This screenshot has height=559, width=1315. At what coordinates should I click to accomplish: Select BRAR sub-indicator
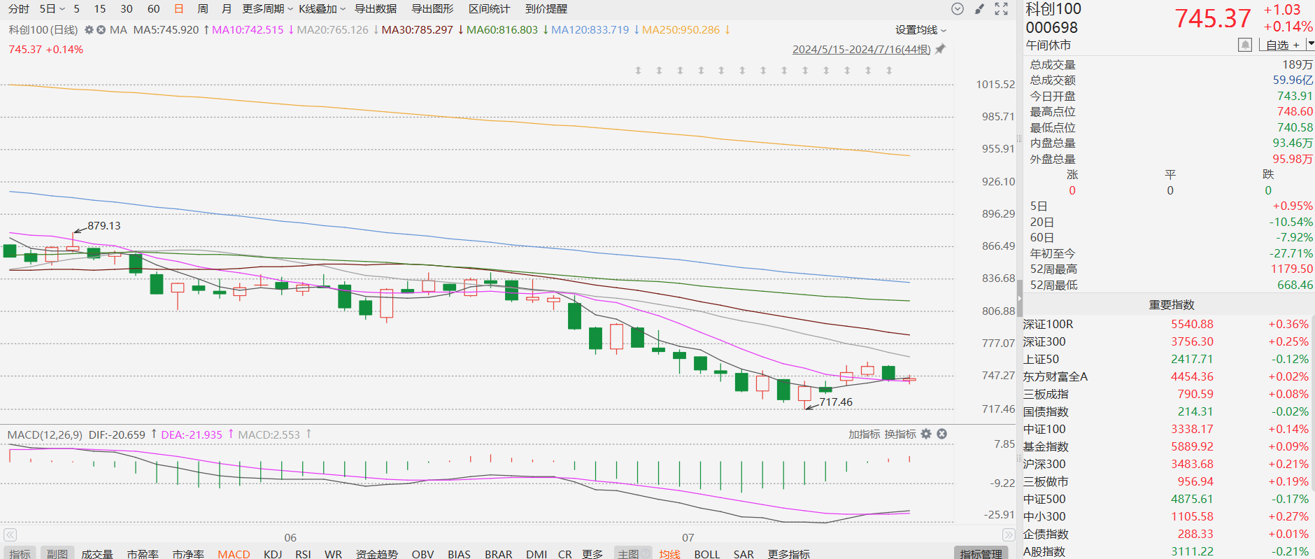click(x=498, y=553)
